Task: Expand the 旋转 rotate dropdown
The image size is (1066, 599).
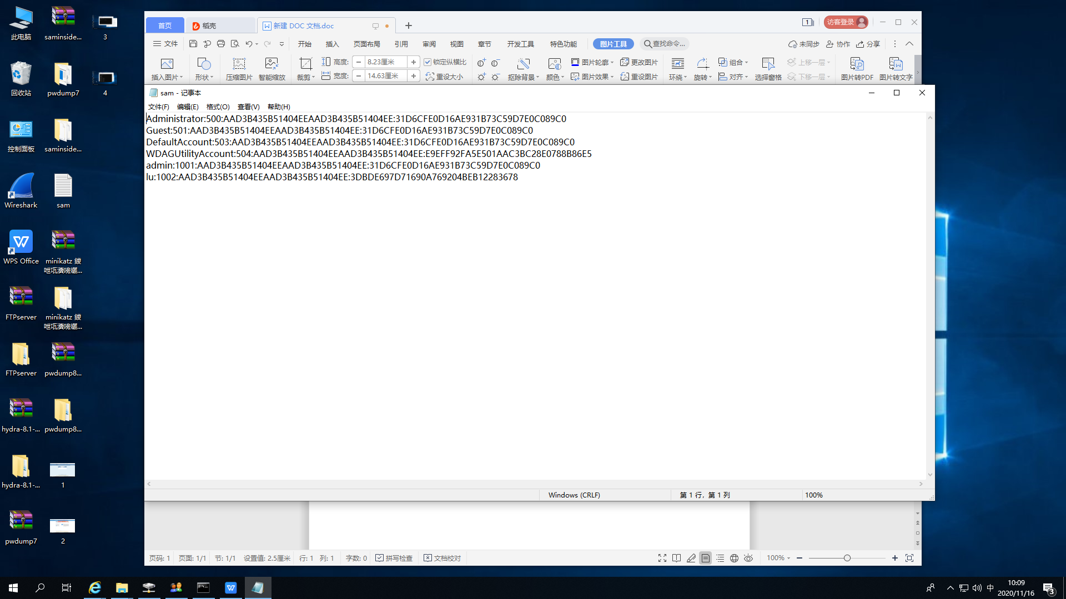Action: (703, 77)
